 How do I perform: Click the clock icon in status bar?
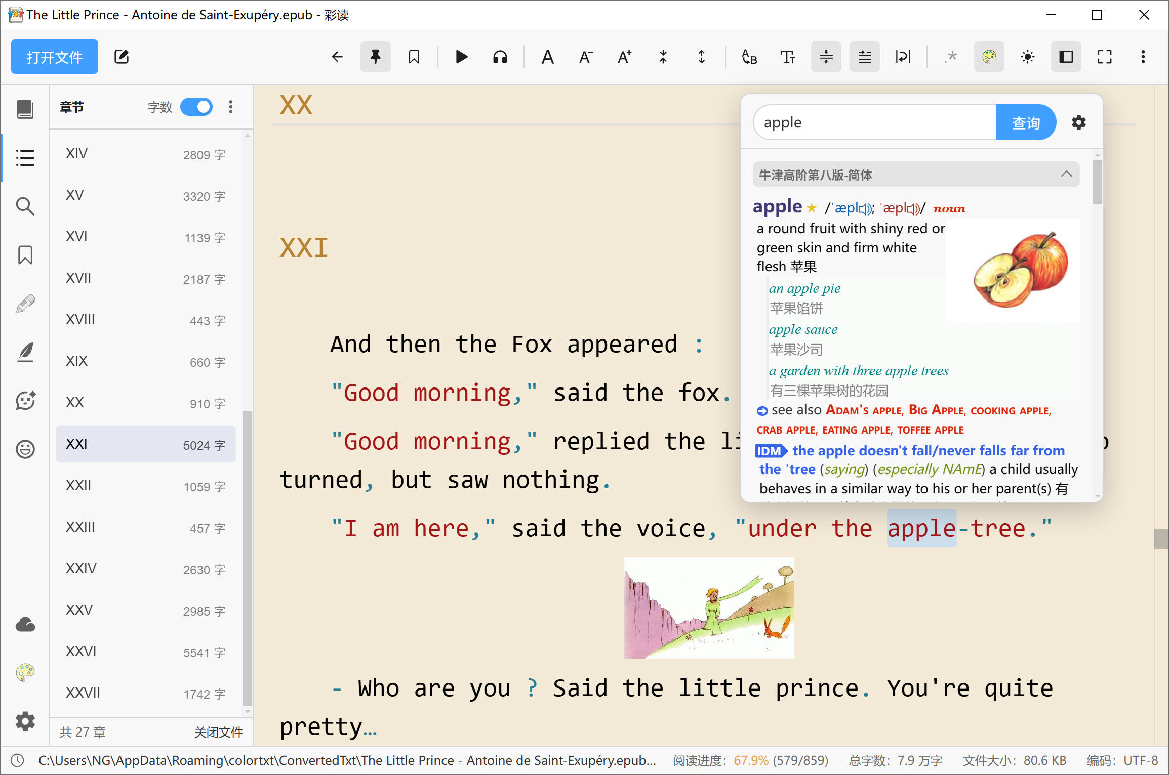click(x=18, y=760)
